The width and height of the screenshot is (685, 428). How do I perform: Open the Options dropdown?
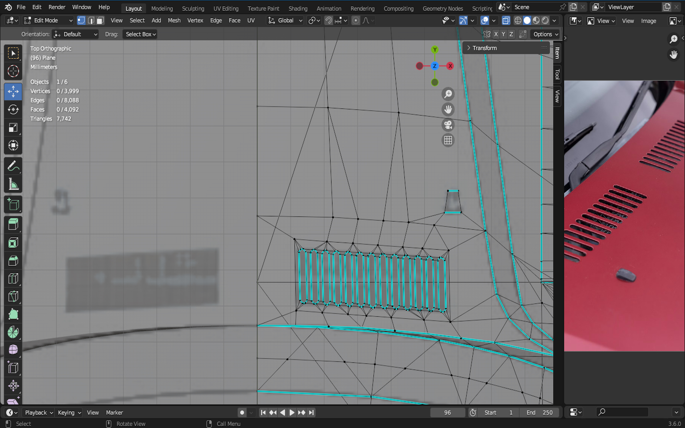click(x=546, y=34)
